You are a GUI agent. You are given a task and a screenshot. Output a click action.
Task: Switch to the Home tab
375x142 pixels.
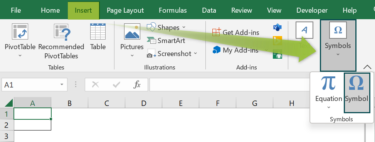click(50, 10)
